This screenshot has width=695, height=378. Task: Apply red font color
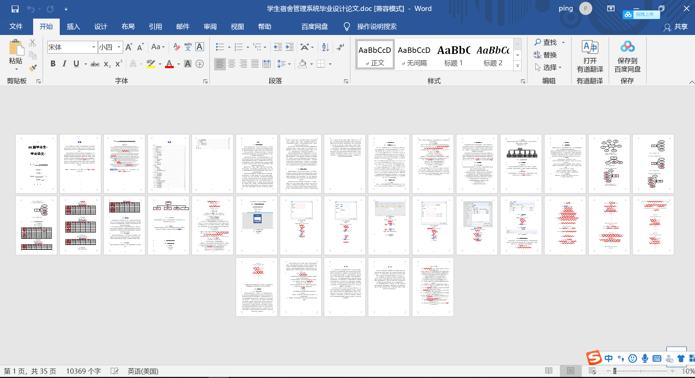pos(169,64)
